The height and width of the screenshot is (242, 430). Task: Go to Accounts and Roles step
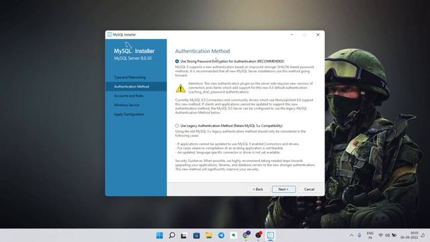tap(128, 95)
